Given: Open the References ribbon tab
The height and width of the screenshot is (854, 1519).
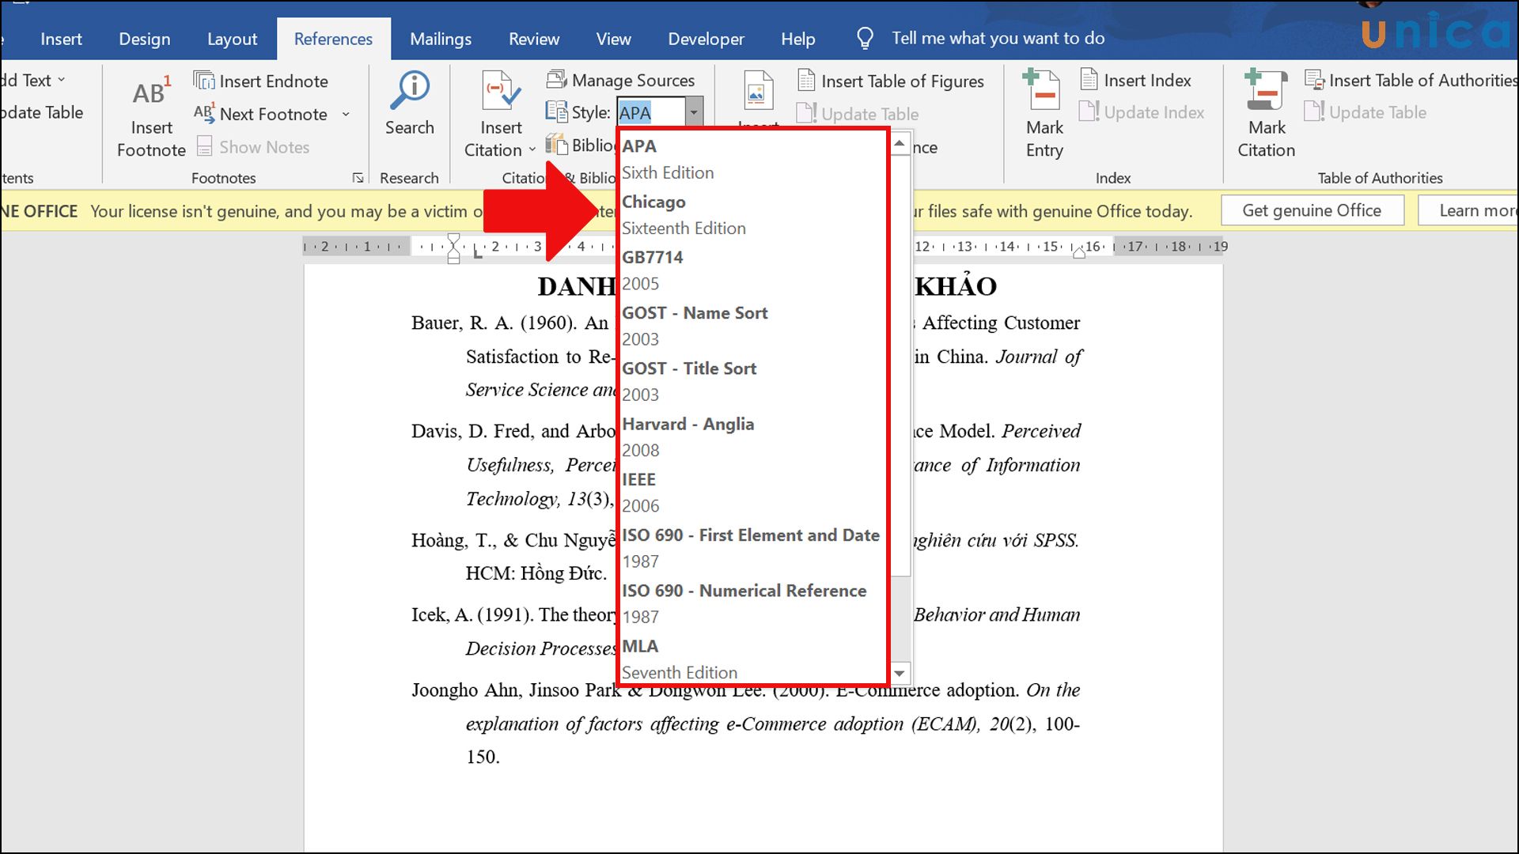Looking at the screenshot, I should (333, 39).
